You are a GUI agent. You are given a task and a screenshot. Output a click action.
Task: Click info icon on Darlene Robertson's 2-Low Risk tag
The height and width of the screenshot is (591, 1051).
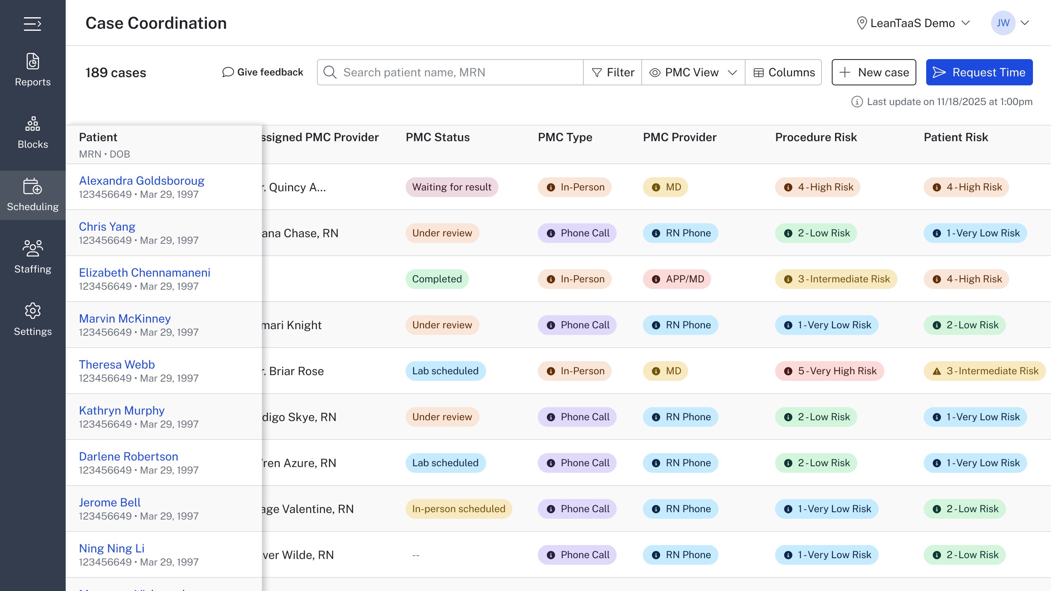788,463
